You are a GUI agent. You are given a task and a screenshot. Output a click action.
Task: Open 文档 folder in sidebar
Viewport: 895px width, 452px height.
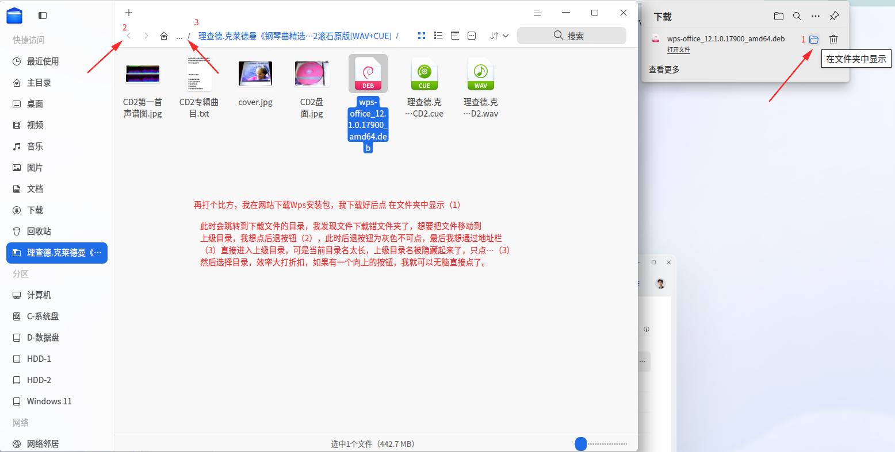pos(57,189)
